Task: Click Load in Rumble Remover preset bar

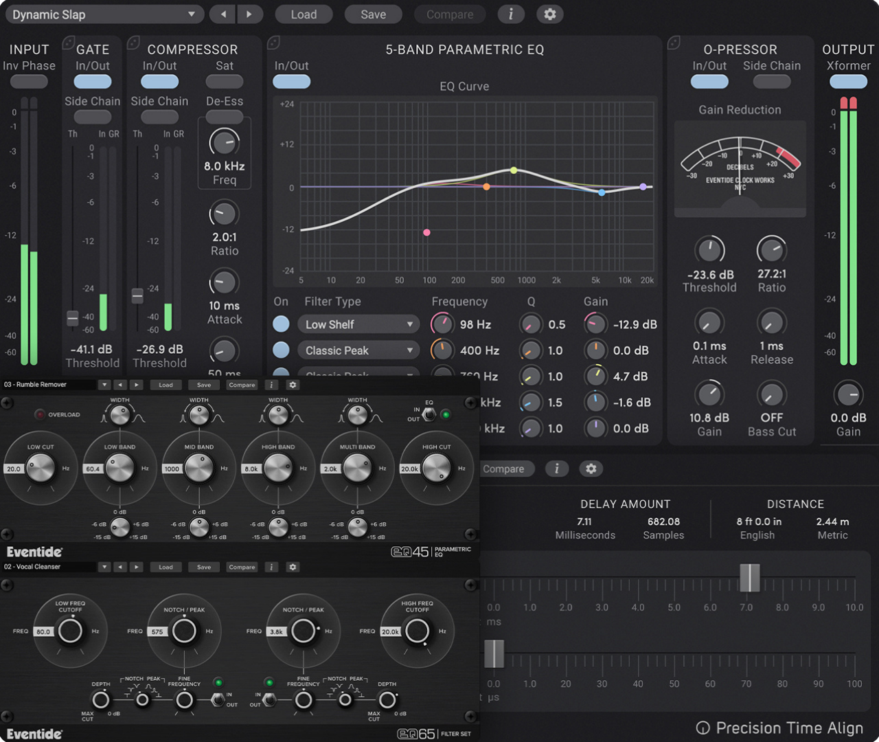Action: tap(165, 385)
